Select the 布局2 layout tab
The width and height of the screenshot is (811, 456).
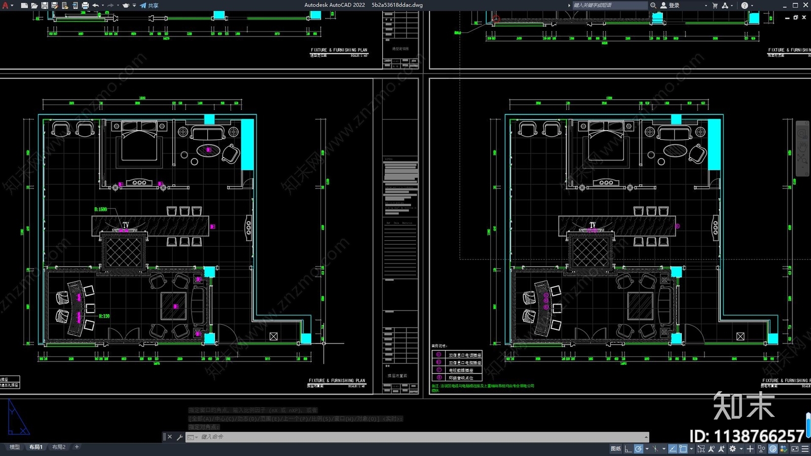point(59,447)
